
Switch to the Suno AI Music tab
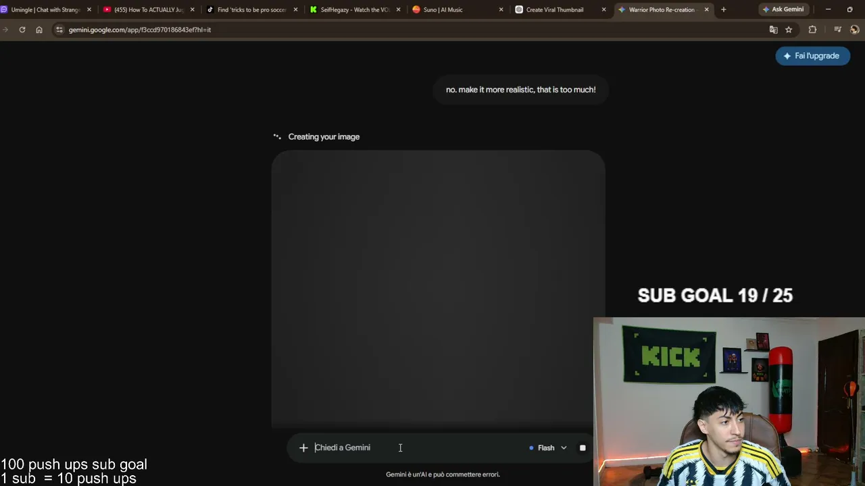(458, 9)
